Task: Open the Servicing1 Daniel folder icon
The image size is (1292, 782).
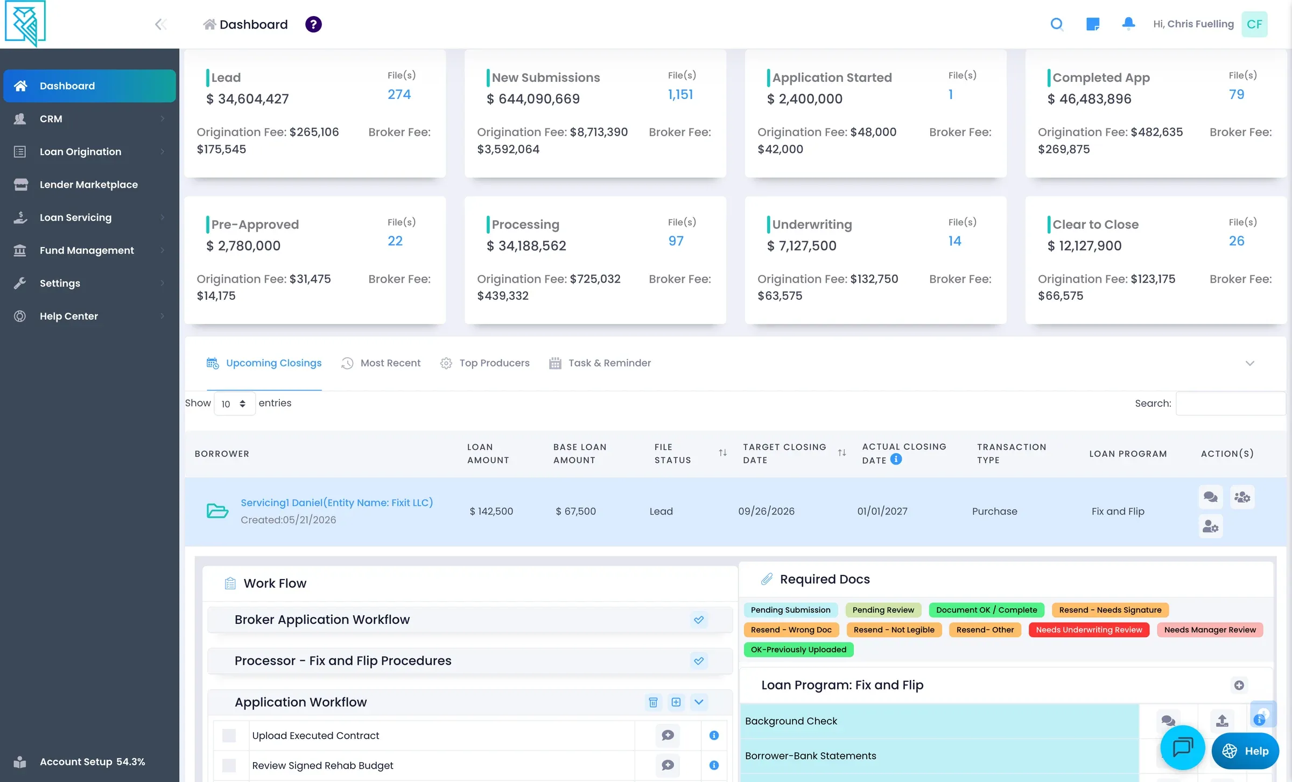Action: 217,510
